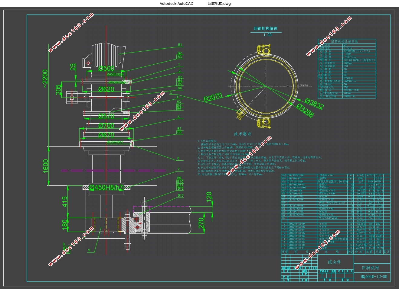Select the '回转机构性能参数' table header
This screenshot has width=399, height=289.
(345, 41)
